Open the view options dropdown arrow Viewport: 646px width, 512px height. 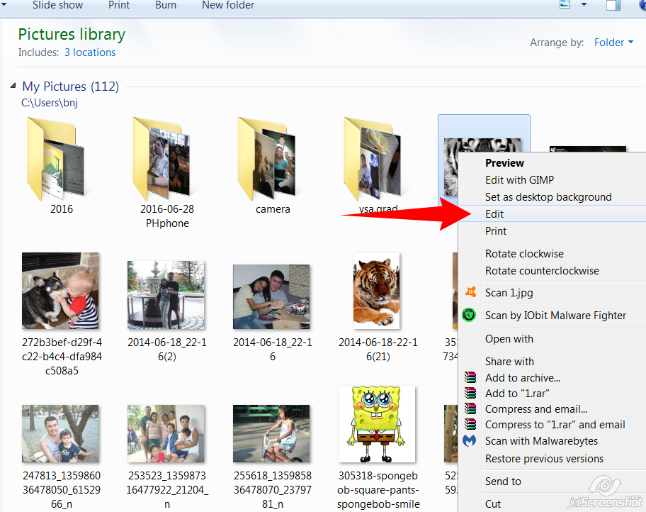[584, 4]
